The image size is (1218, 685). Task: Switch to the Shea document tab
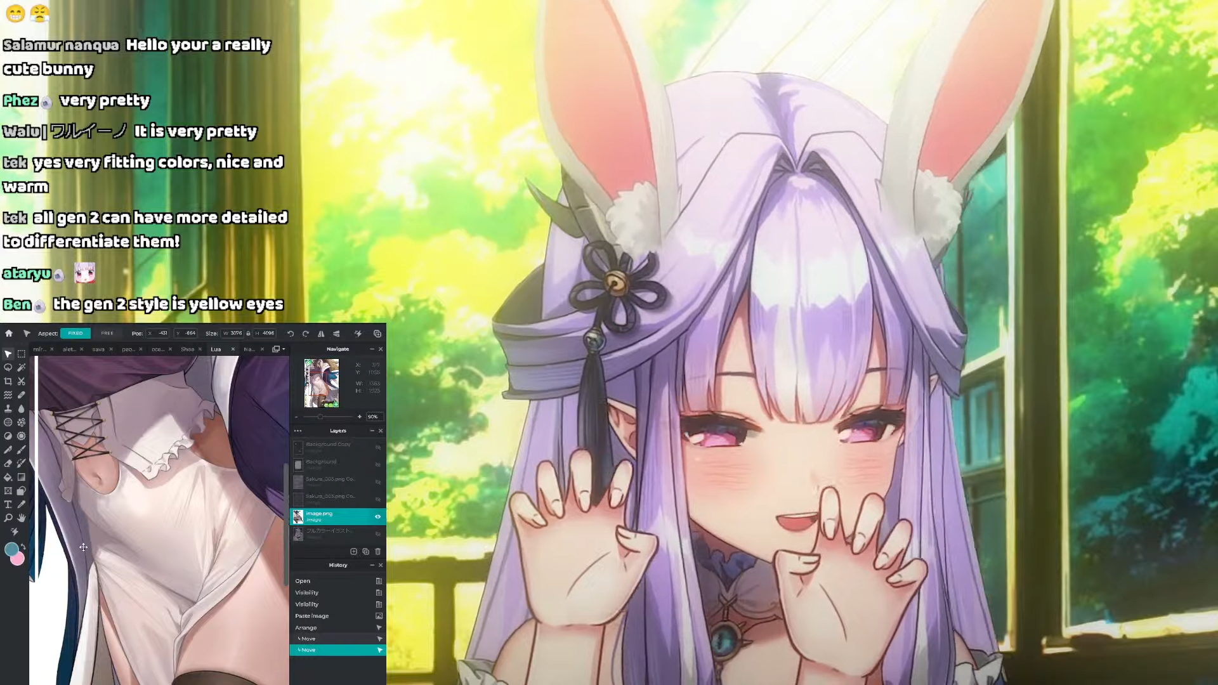187,349
